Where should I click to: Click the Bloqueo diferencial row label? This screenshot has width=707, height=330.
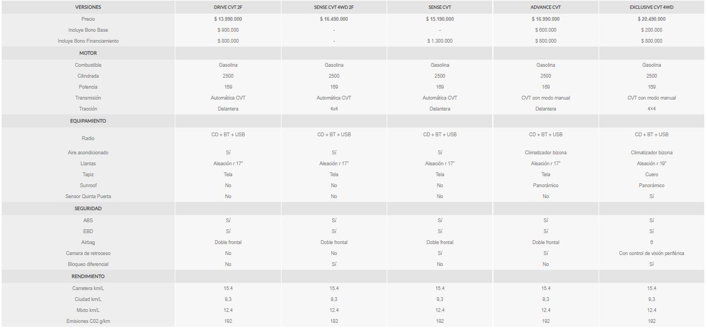88,264
